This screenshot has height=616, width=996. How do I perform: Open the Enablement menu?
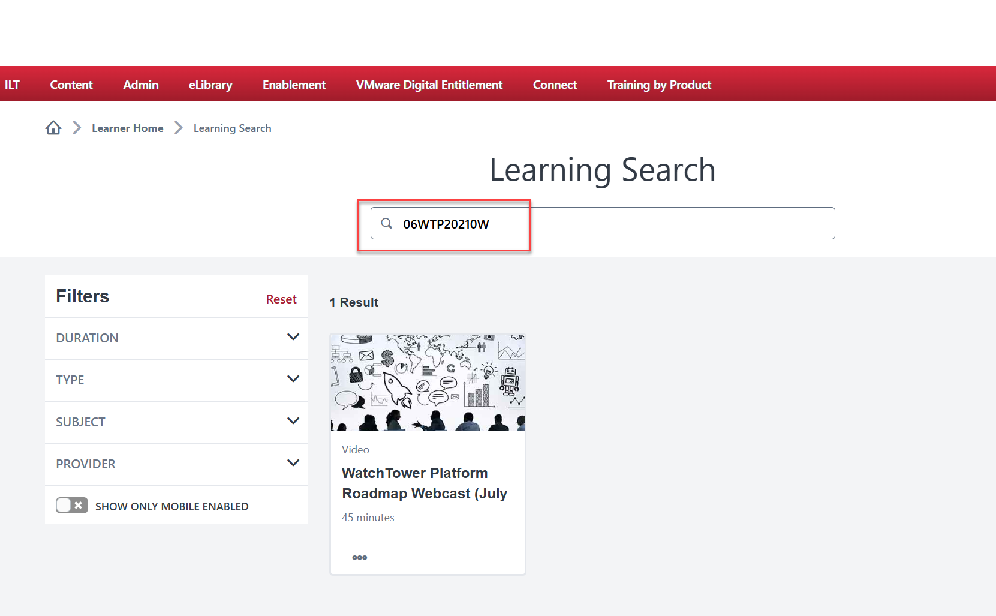point(294,85)
